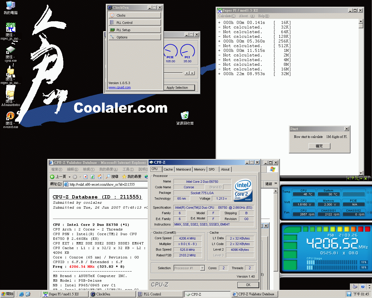This screenshot has height=298, width=372.
Task: Open the first super_pi_mo desktop shortcut
Action: tap(10, 31)
